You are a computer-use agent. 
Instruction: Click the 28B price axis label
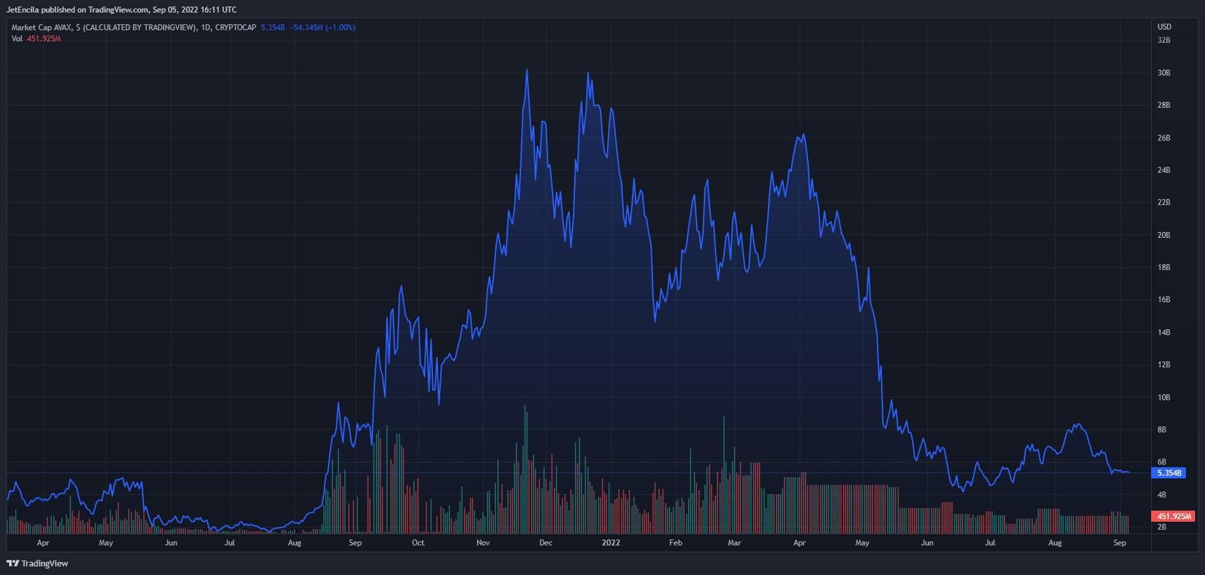[1164, 105]
